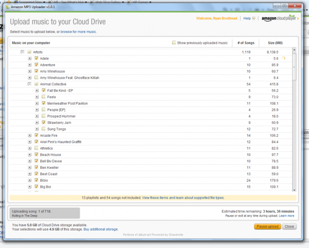The height and width of the screenshot is (248, 309).
Task: Check Amy Winehouse Feat. Ghostface Killah box
Action: point(36,77)
